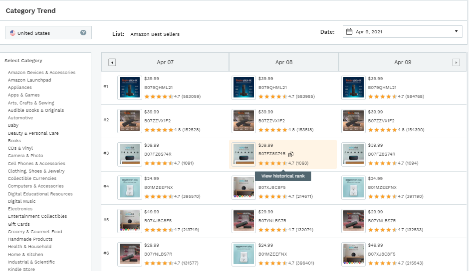Click Apr 07 rank #1 Fire Stick 4K thumbnail
469x271 pixels.
pyautogui.click(x=130, y=88)
